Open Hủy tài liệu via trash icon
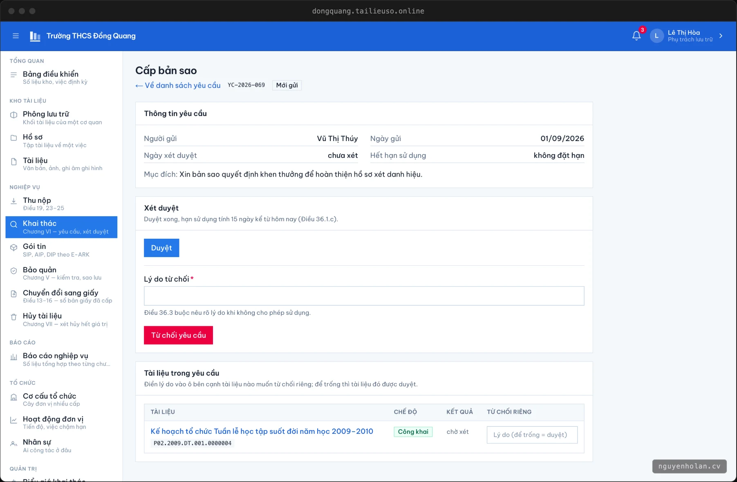Viewport: 737px width, 482px height. 13,317
